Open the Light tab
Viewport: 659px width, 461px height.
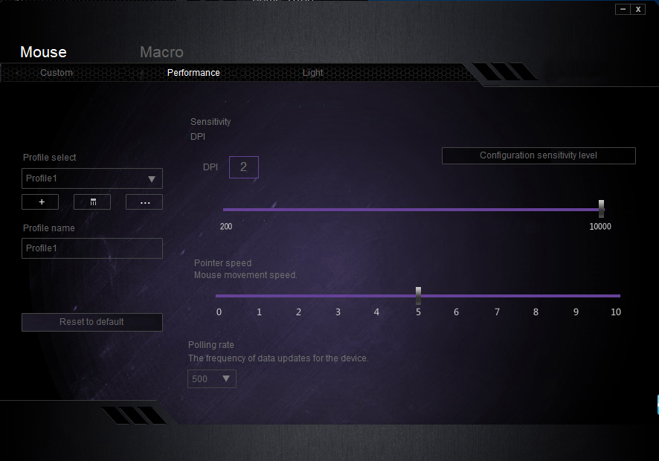(313, 73)
